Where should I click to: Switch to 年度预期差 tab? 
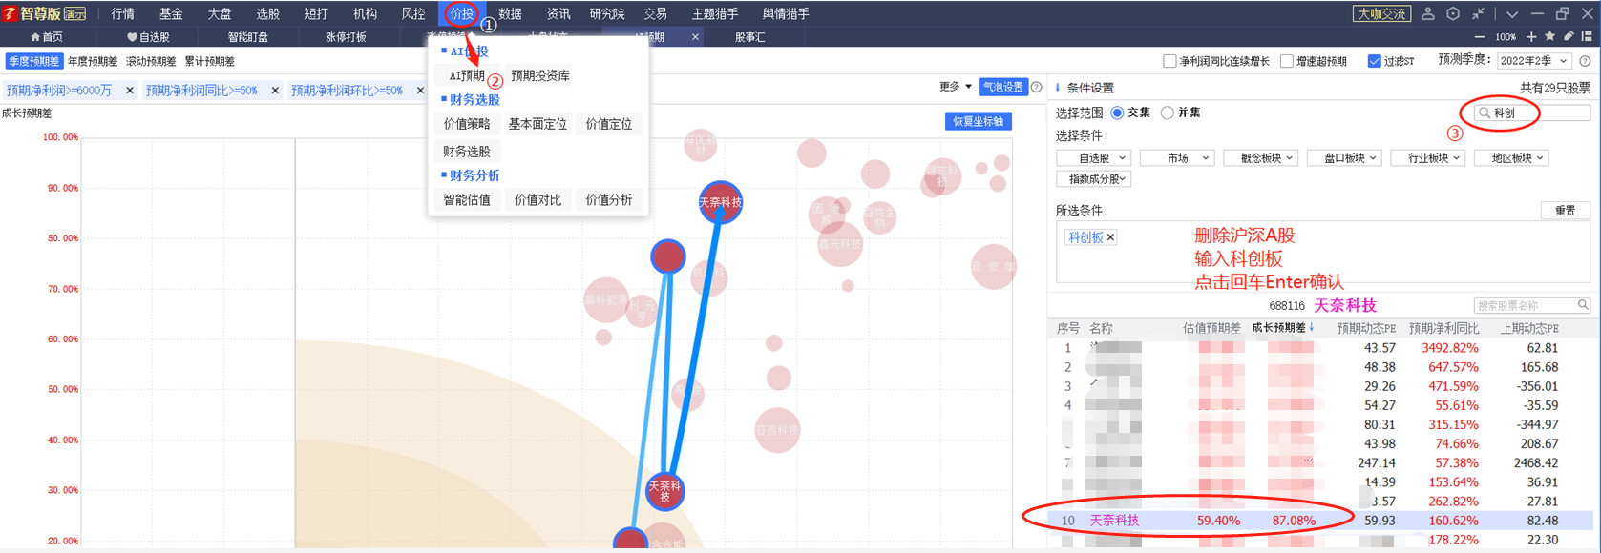[x=93, y=62]
